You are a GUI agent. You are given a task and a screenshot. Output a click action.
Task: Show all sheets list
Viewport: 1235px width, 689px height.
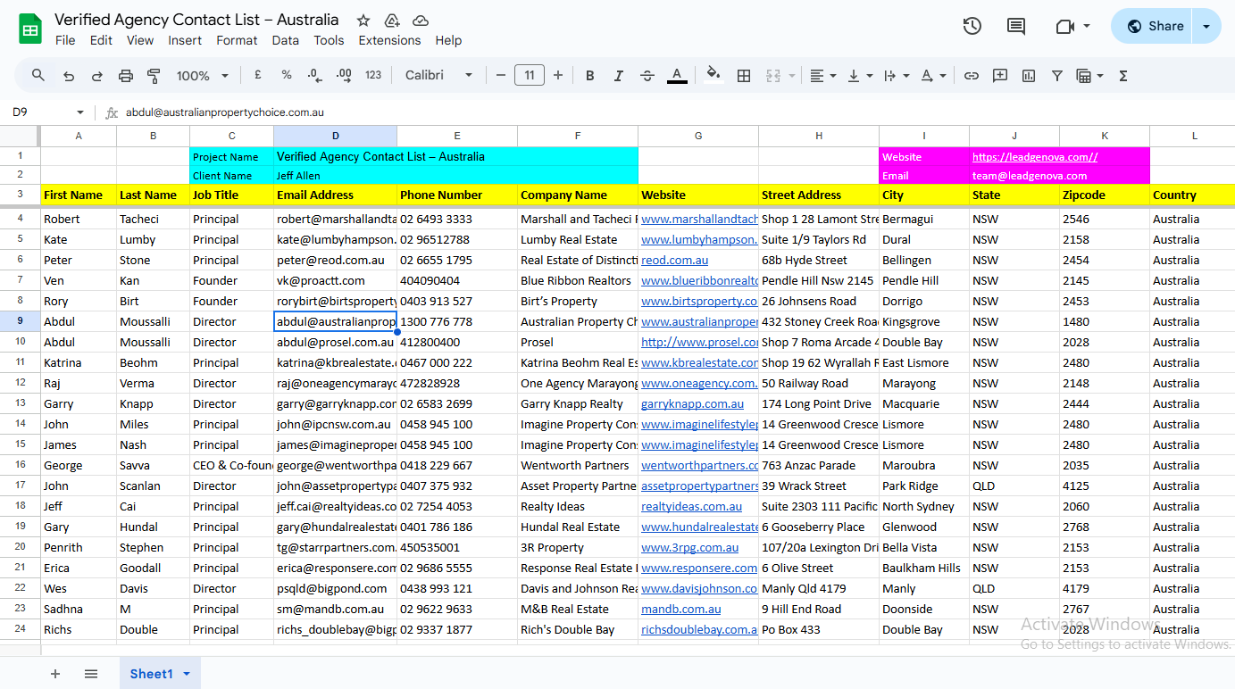pos(91,674)
